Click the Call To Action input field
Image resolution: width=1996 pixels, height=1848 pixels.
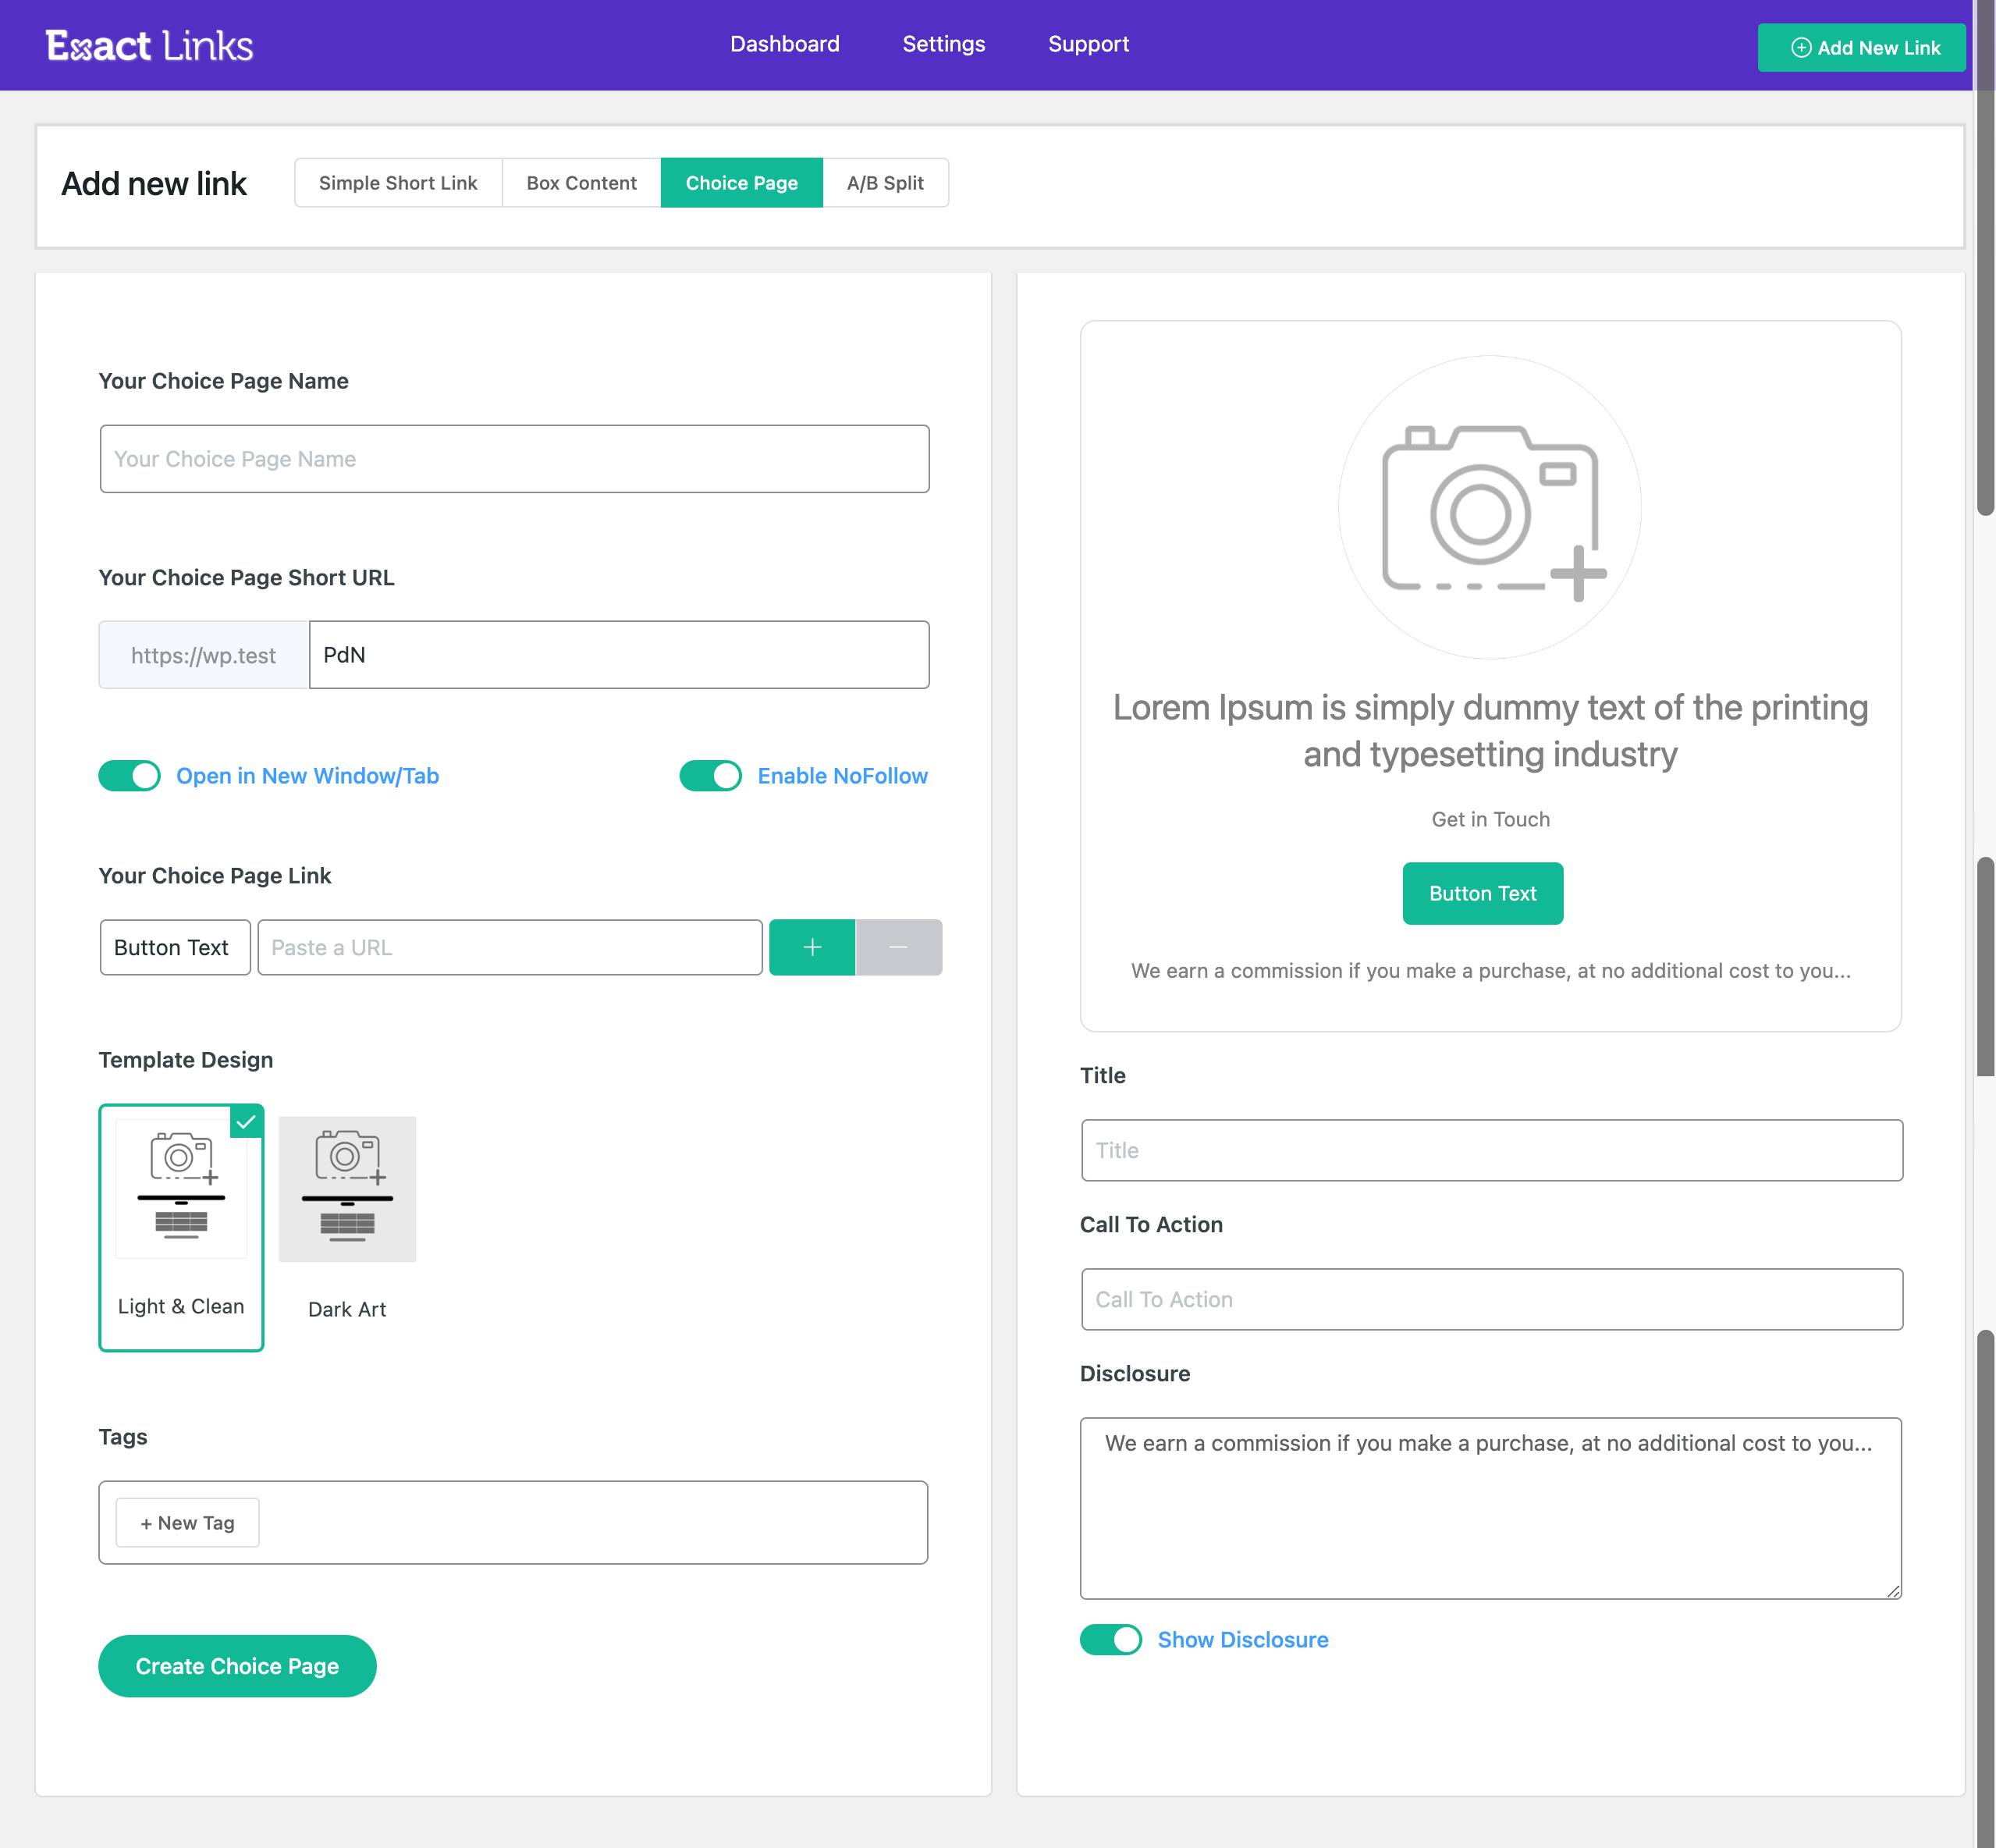(x=1490, y=1299)
